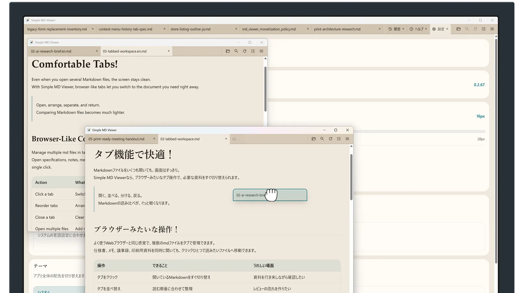Click version number 0.2.67 in settings
The width and height of the screenshot is (521, 293).
click(x=479, y=85)
